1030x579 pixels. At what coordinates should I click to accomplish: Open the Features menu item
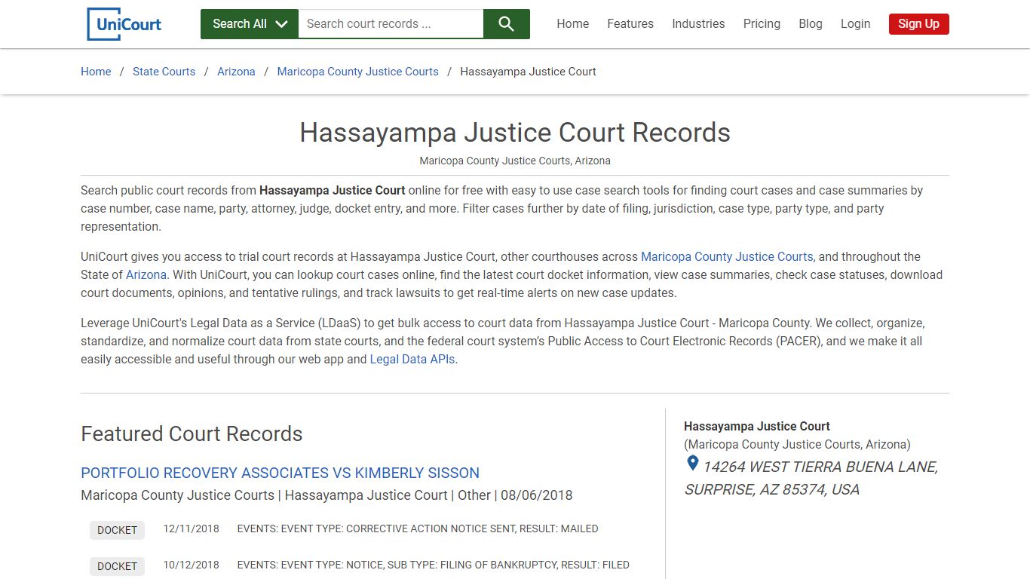pyautogui.click(x=630, y=24)
